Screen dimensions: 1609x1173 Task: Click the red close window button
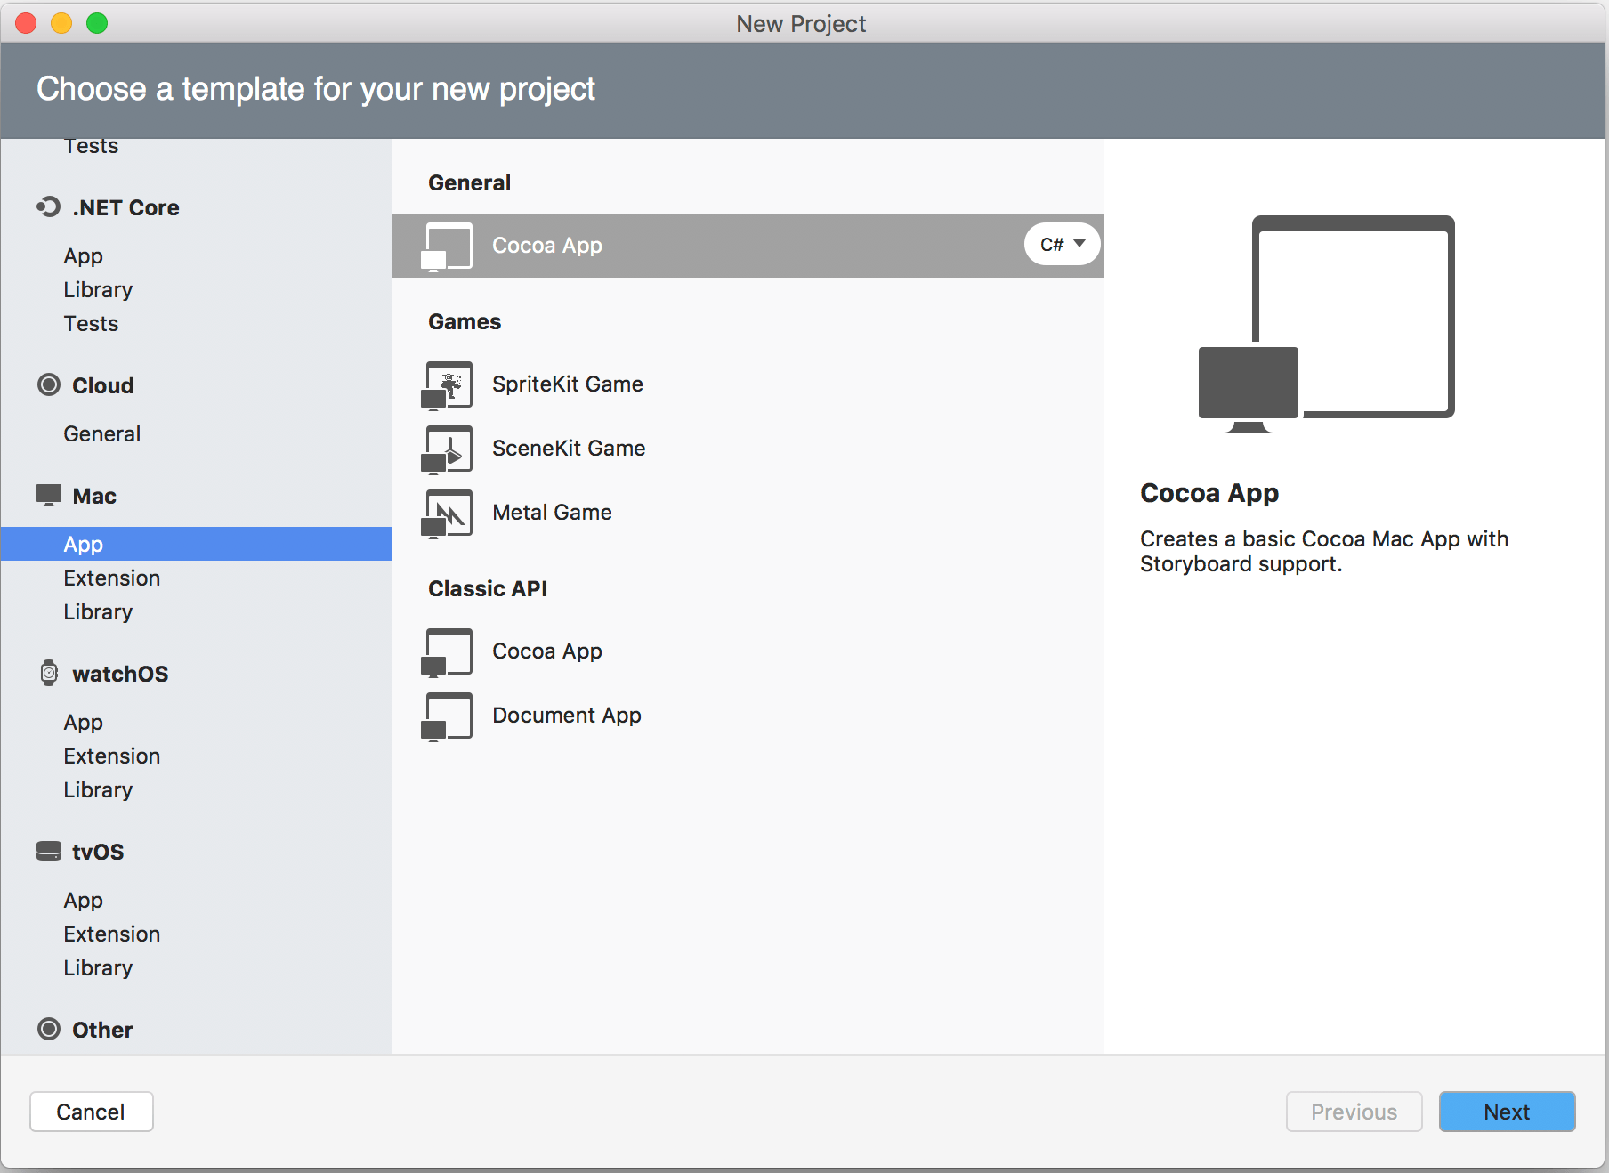pyautogui.click(x=27, y=23)
